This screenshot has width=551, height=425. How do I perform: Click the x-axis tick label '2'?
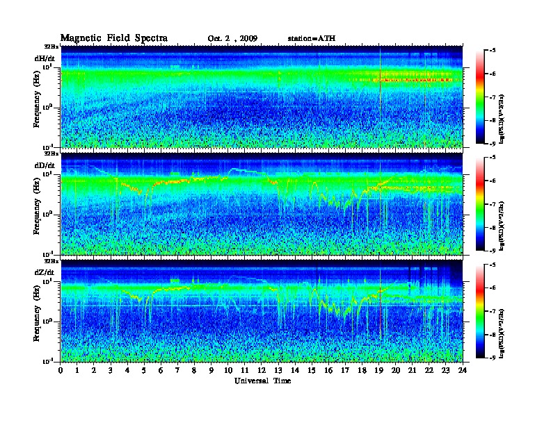[x=94, y=370]
